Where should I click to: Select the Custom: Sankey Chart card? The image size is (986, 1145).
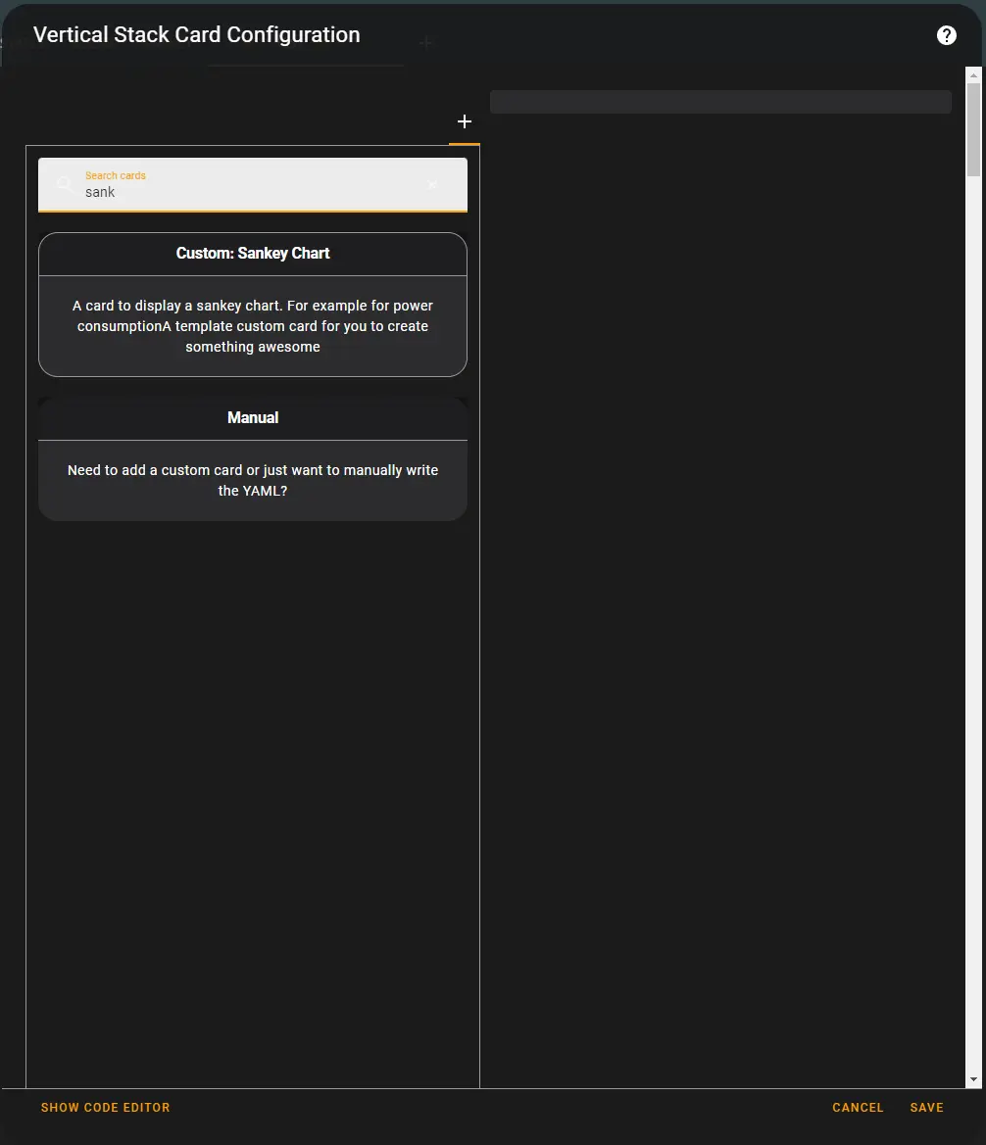tap(253, 254)
